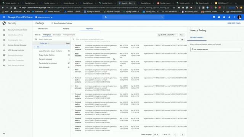Open the column display options grid icon
The width and height of the screenshot is (244, 137).
click(182, 40)
